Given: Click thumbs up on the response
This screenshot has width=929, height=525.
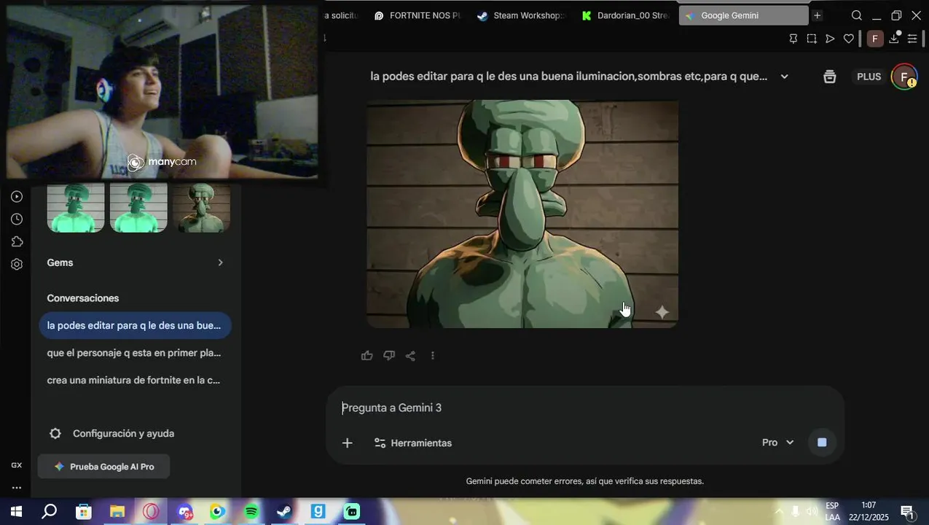Looking at the screenshot, I should pos(367,356).
